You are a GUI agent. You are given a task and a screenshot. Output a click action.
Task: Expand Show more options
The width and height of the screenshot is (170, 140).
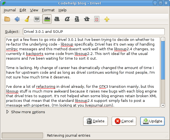(26, 112)
